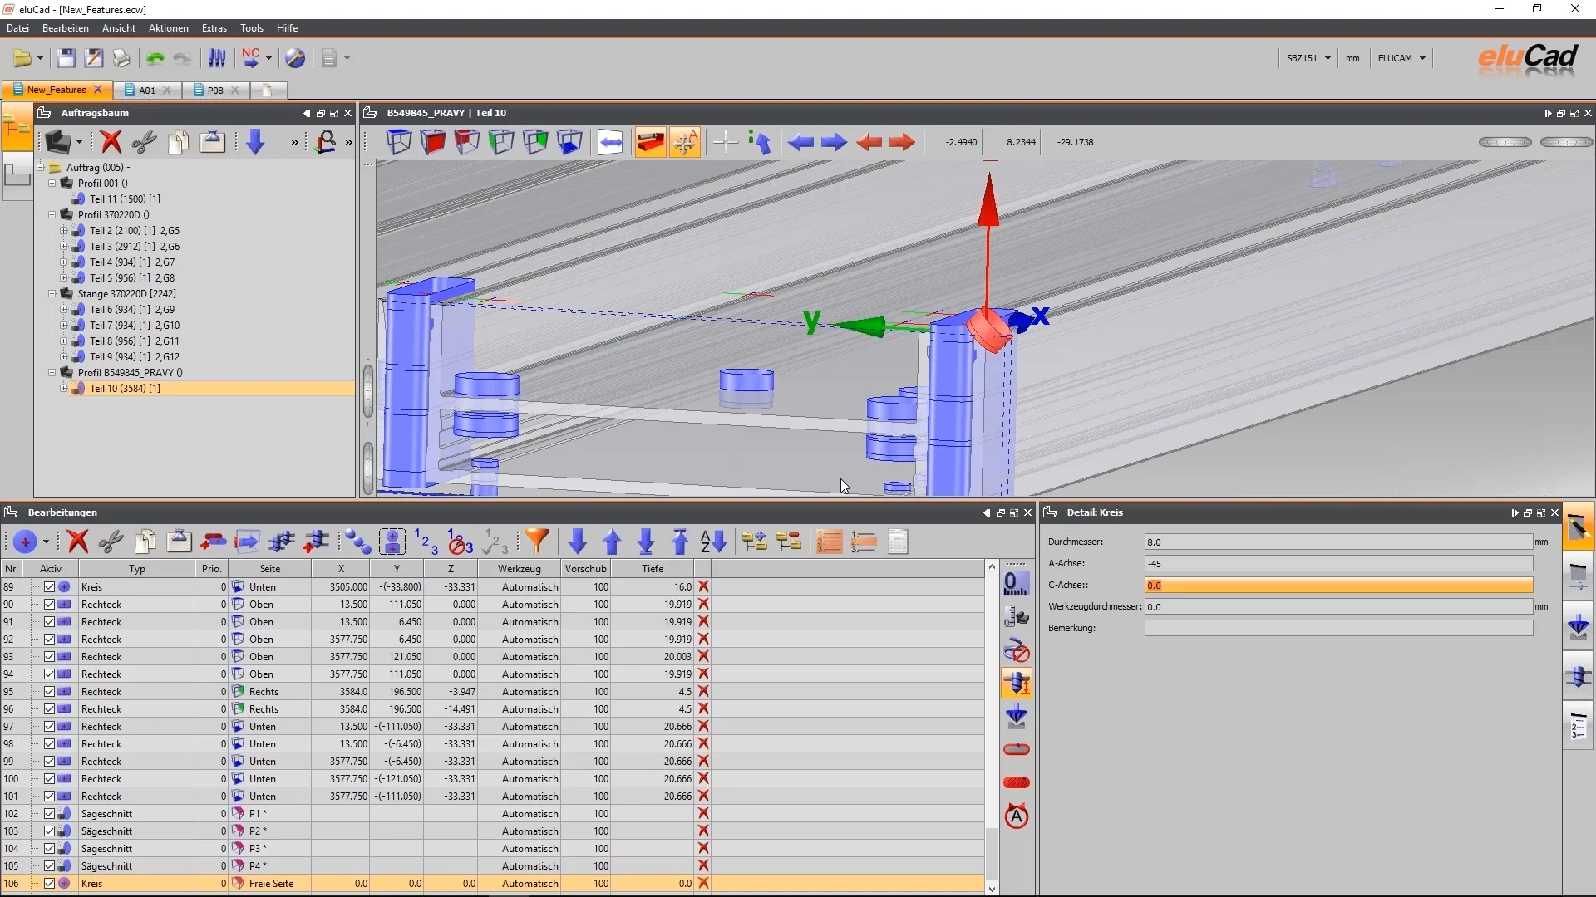Uncheck the Freie Seite entry in row 106

pos(49,883)
